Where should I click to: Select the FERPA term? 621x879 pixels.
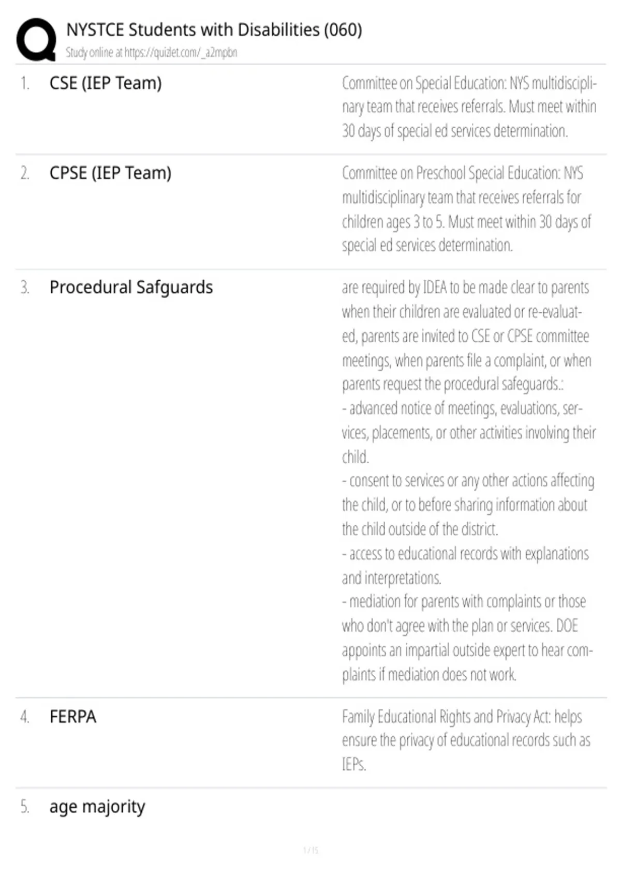click(73, 717)
